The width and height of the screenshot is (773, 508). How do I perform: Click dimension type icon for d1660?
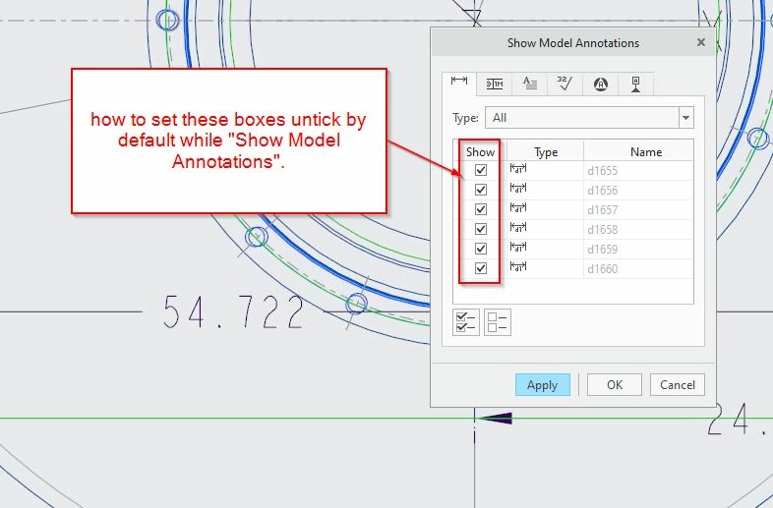[x=518, y=267]
